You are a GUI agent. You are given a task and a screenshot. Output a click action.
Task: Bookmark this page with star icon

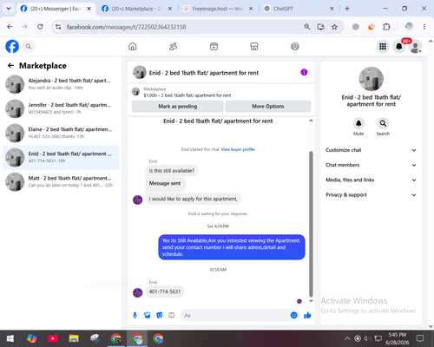click(x=335, y=27)
